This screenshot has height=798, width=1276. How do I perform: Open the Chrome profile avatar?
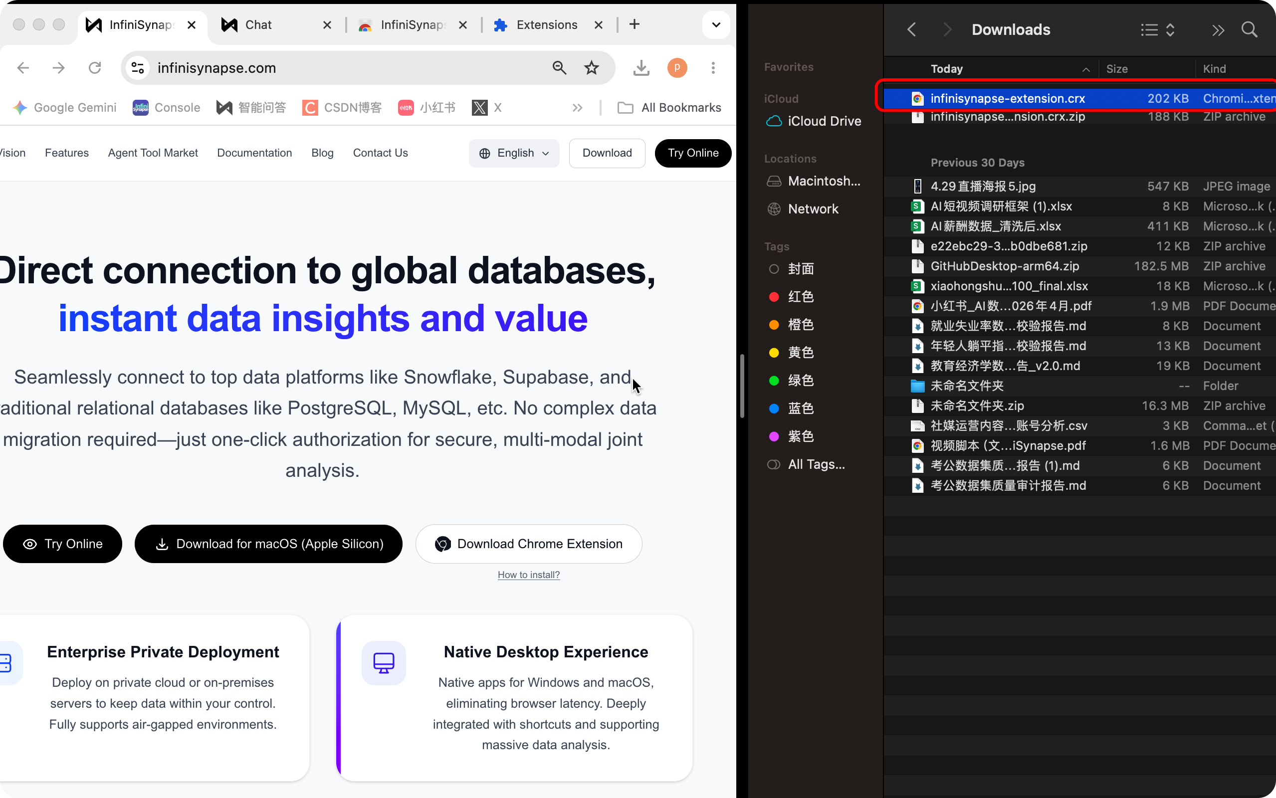tap(677, 67)
